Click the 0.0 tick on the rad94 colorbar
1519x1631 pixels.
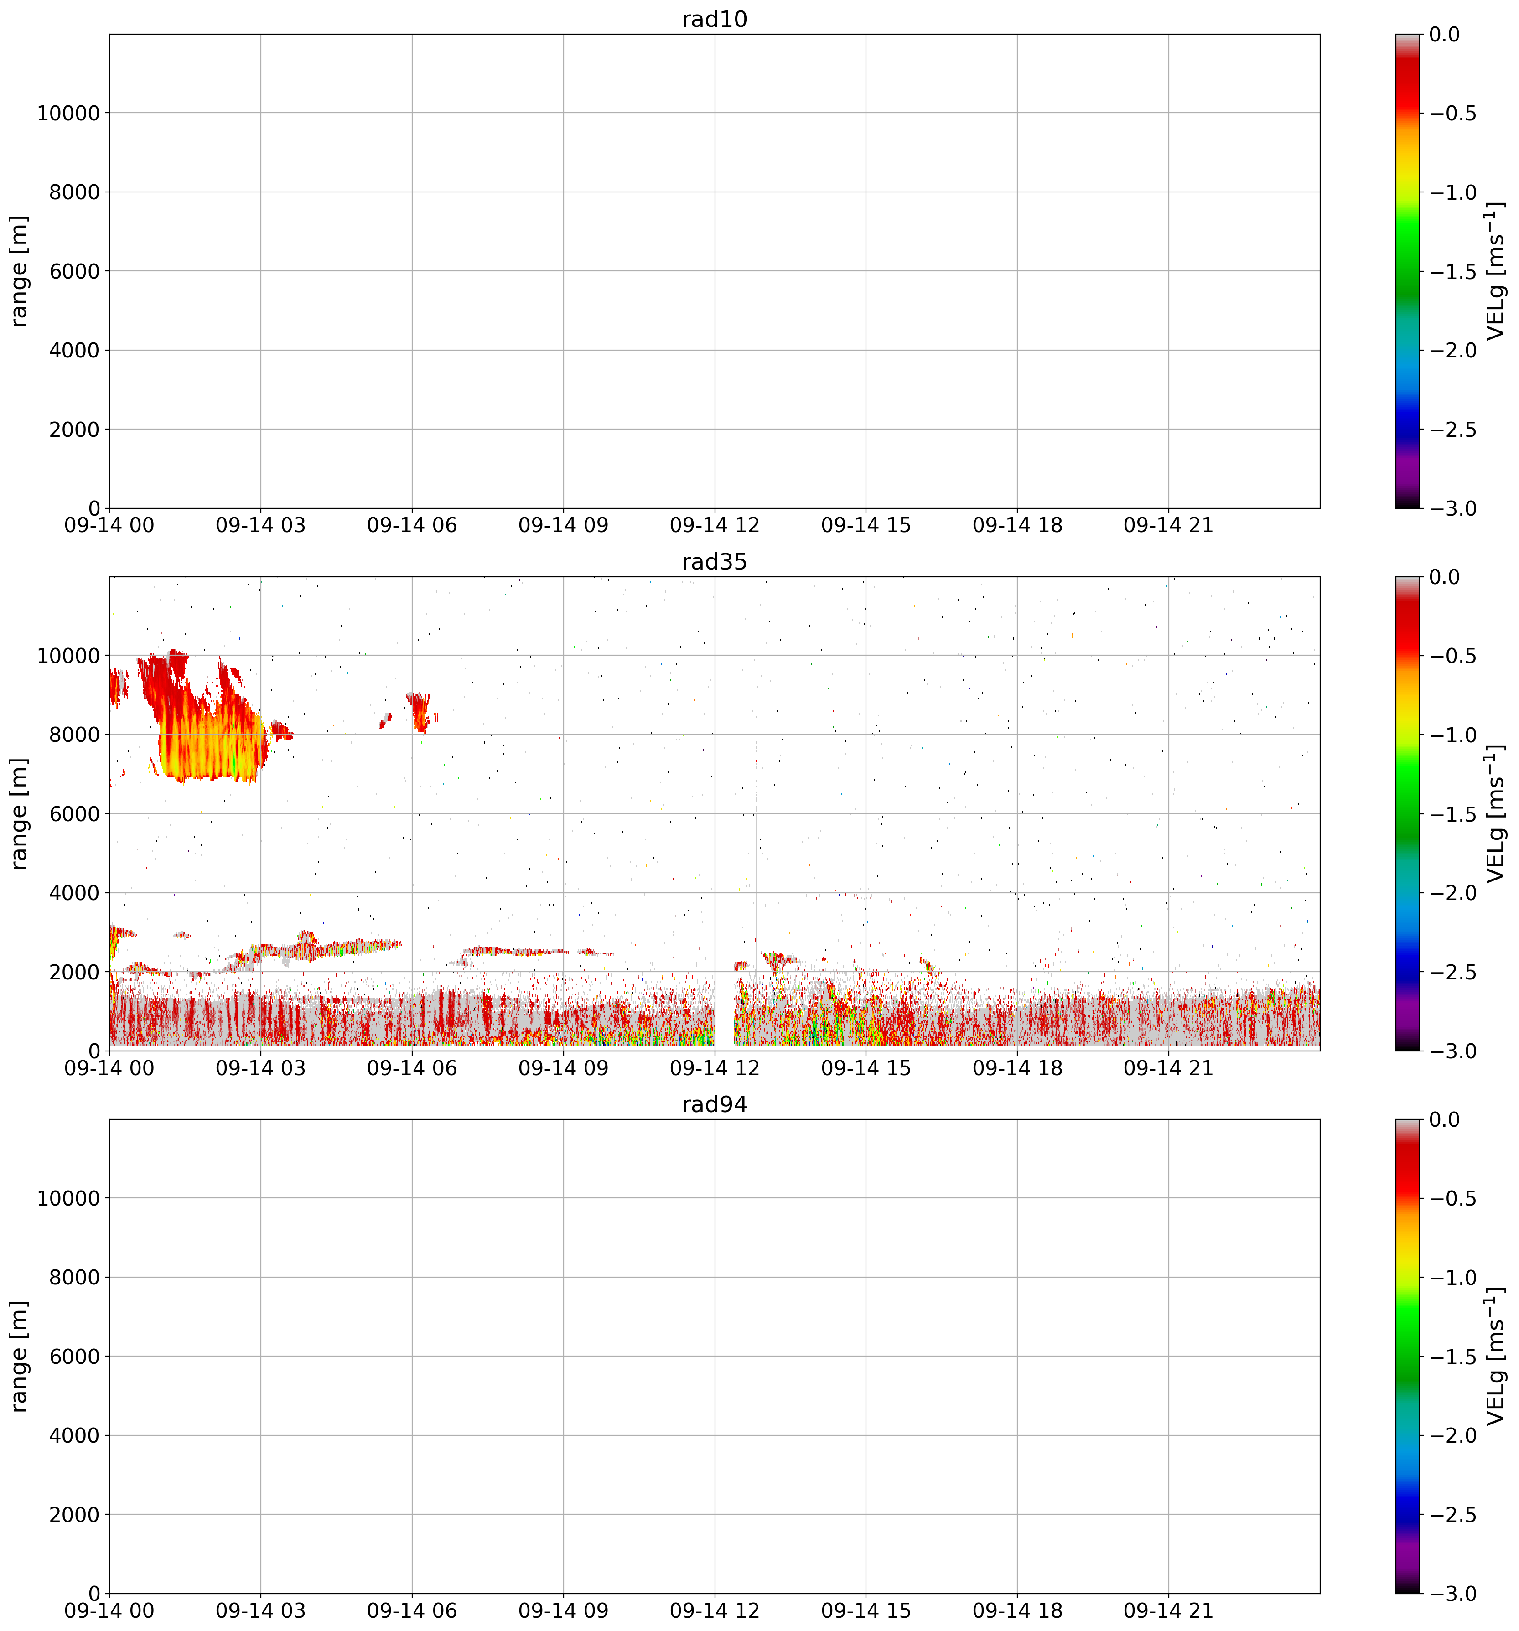click(1443, 1120)
